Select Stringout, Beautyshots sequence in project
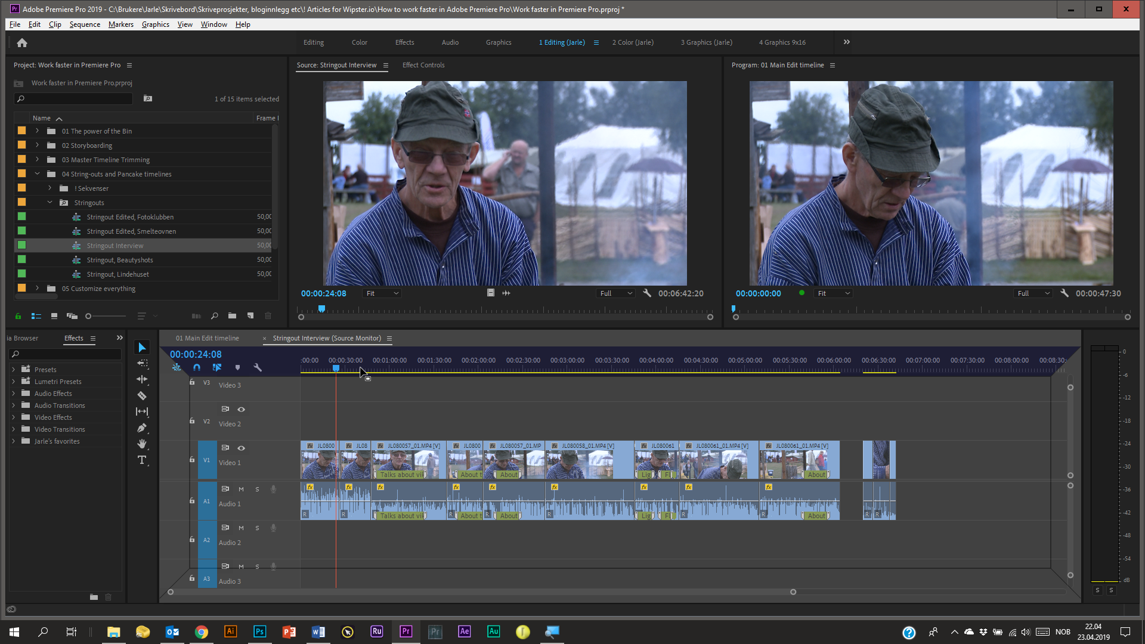 click(x=119, y=260)
